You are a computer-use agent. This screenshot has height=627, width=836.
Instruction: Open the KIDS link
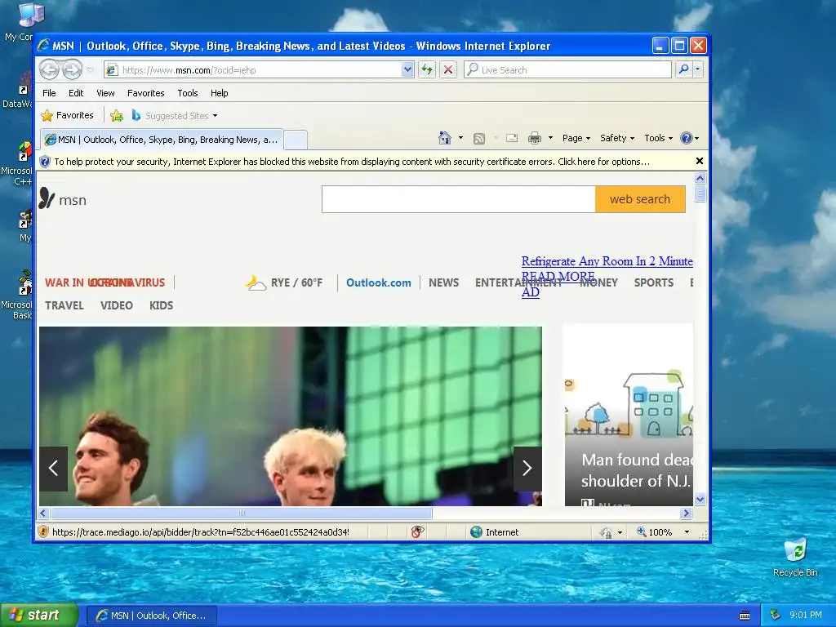coord(161,305)
